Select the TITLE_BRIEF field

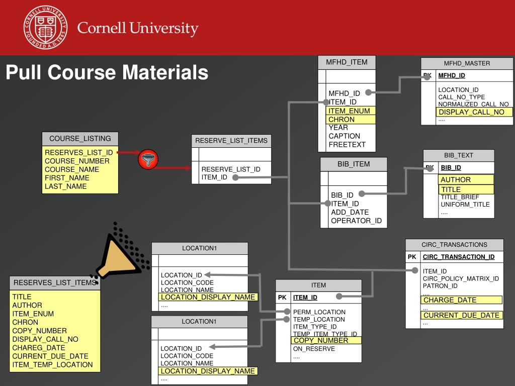point(460,197)
